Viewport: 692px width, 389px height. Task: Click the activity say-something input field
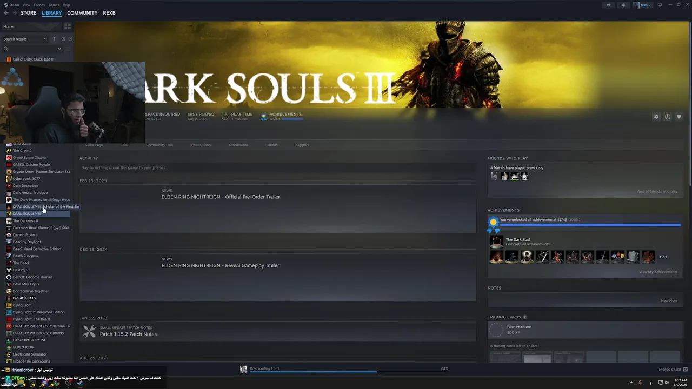(x=277, y=167)
